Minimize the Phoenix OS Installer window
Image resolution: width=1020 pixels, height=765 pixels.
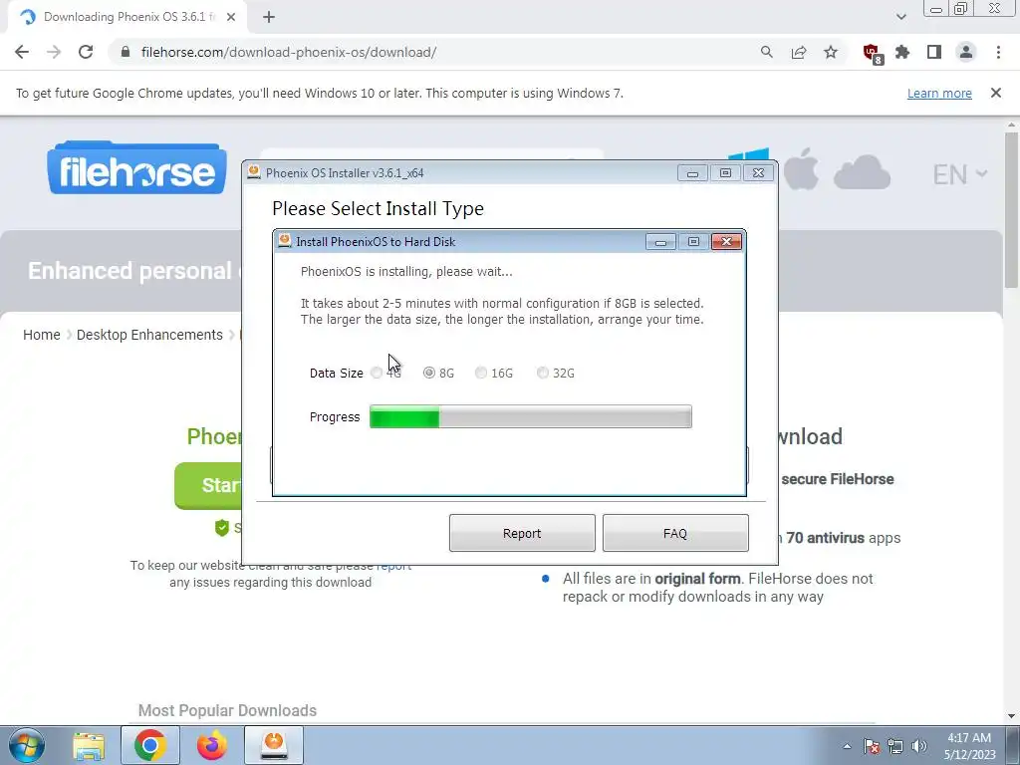click(692, 173)
